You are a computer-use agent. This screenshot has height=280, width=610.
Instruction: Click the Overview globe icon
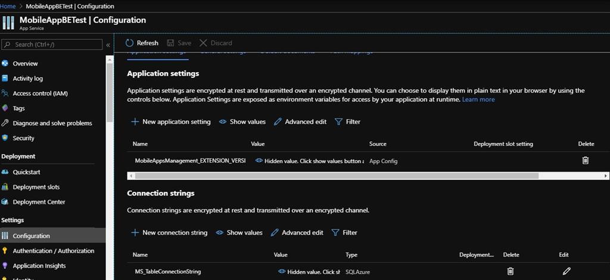tap(5, 63)
